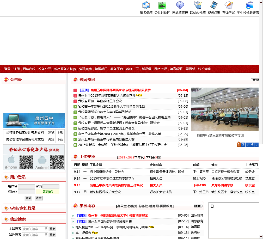Open the 国际部 navigation item

click(x=190, y=69)
